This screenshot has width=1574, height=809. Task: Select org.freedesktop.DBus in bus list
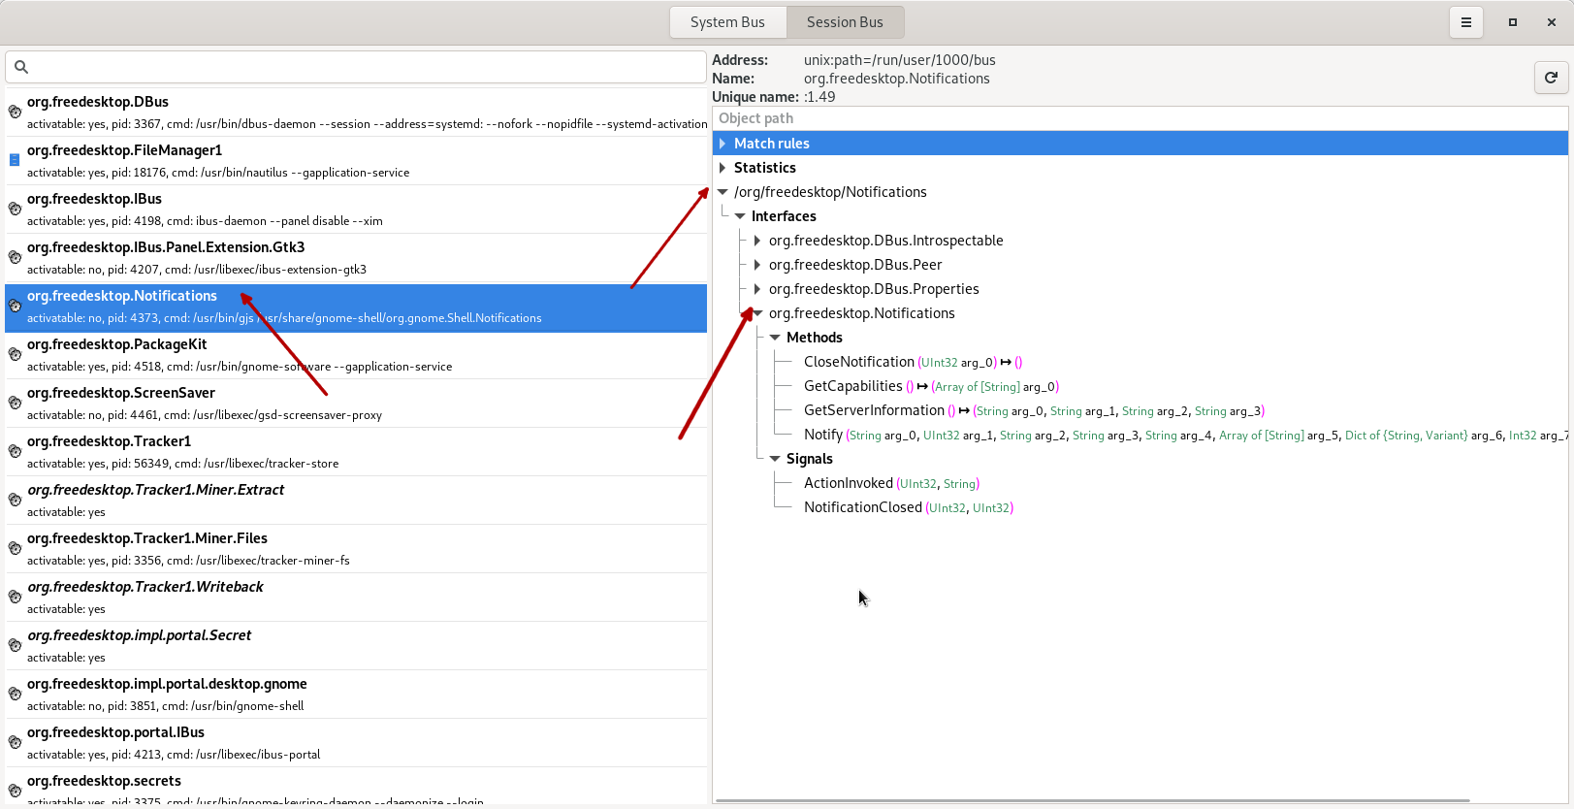[356, 113]
